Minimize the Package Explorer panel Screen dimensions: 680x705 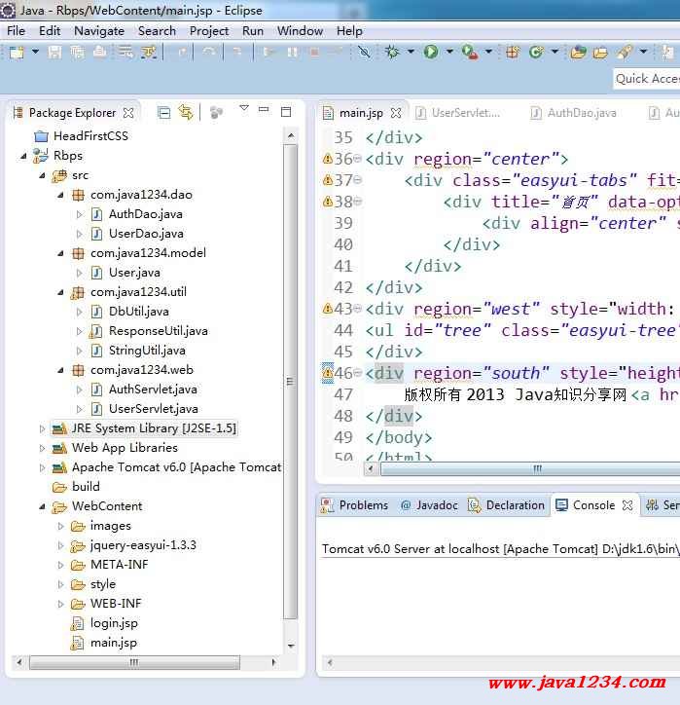tap(264, 109)
